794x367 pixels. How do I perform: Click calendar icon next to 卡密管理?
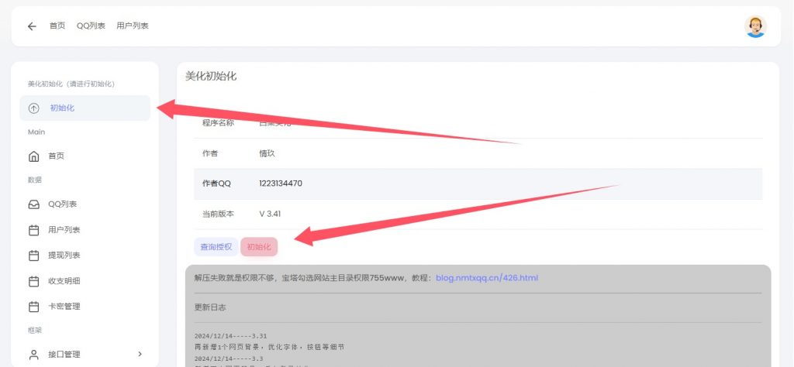[33, 307]
